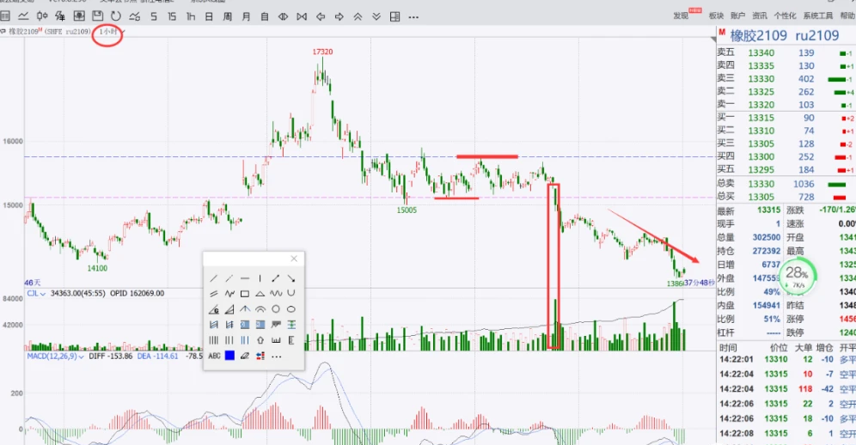The width and height of the screenshot is (856, 445).
Task: Switch to the time-share line chart
Action: pyautogui.click(x=23, y=16)
